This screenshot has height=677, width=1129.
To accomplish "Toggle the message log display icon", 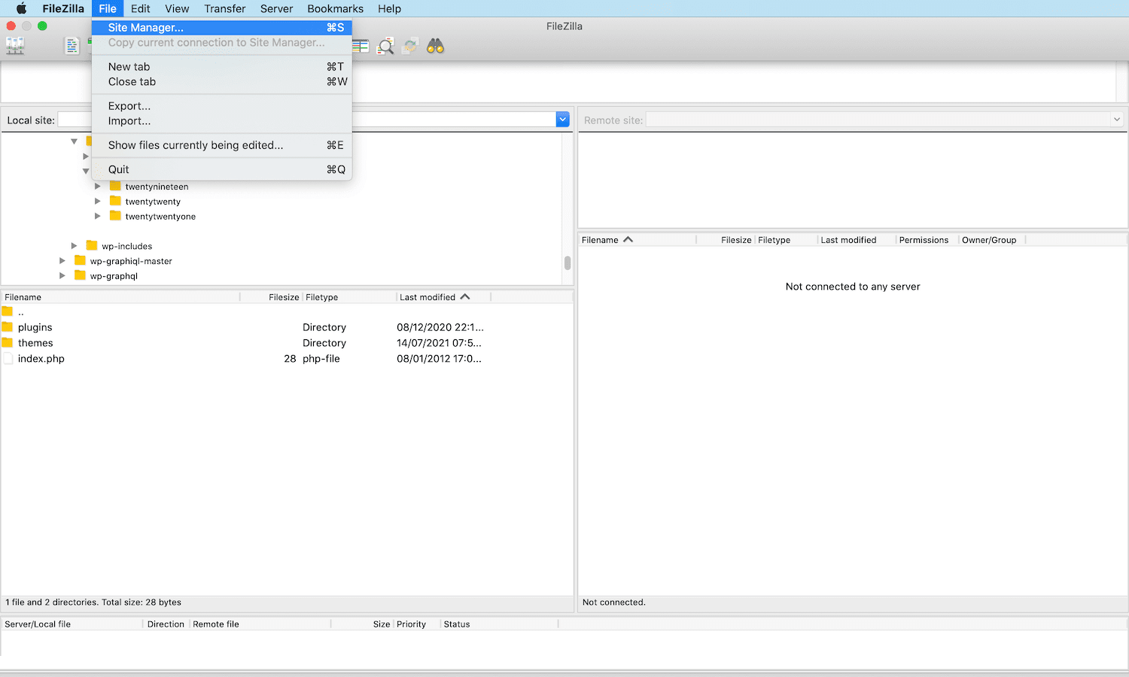I will 72,45.
